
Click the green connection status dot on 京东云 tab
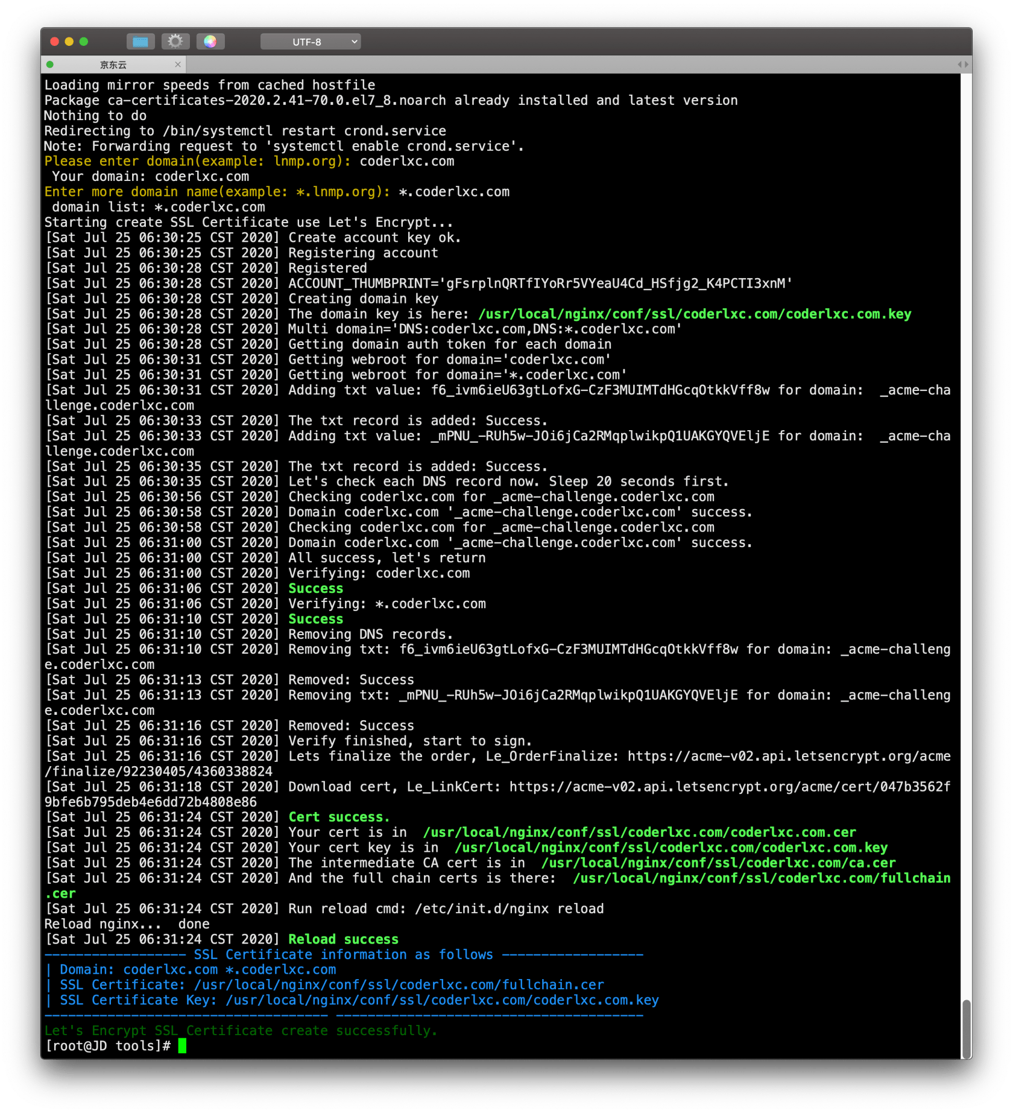click(x=50, y=65)
